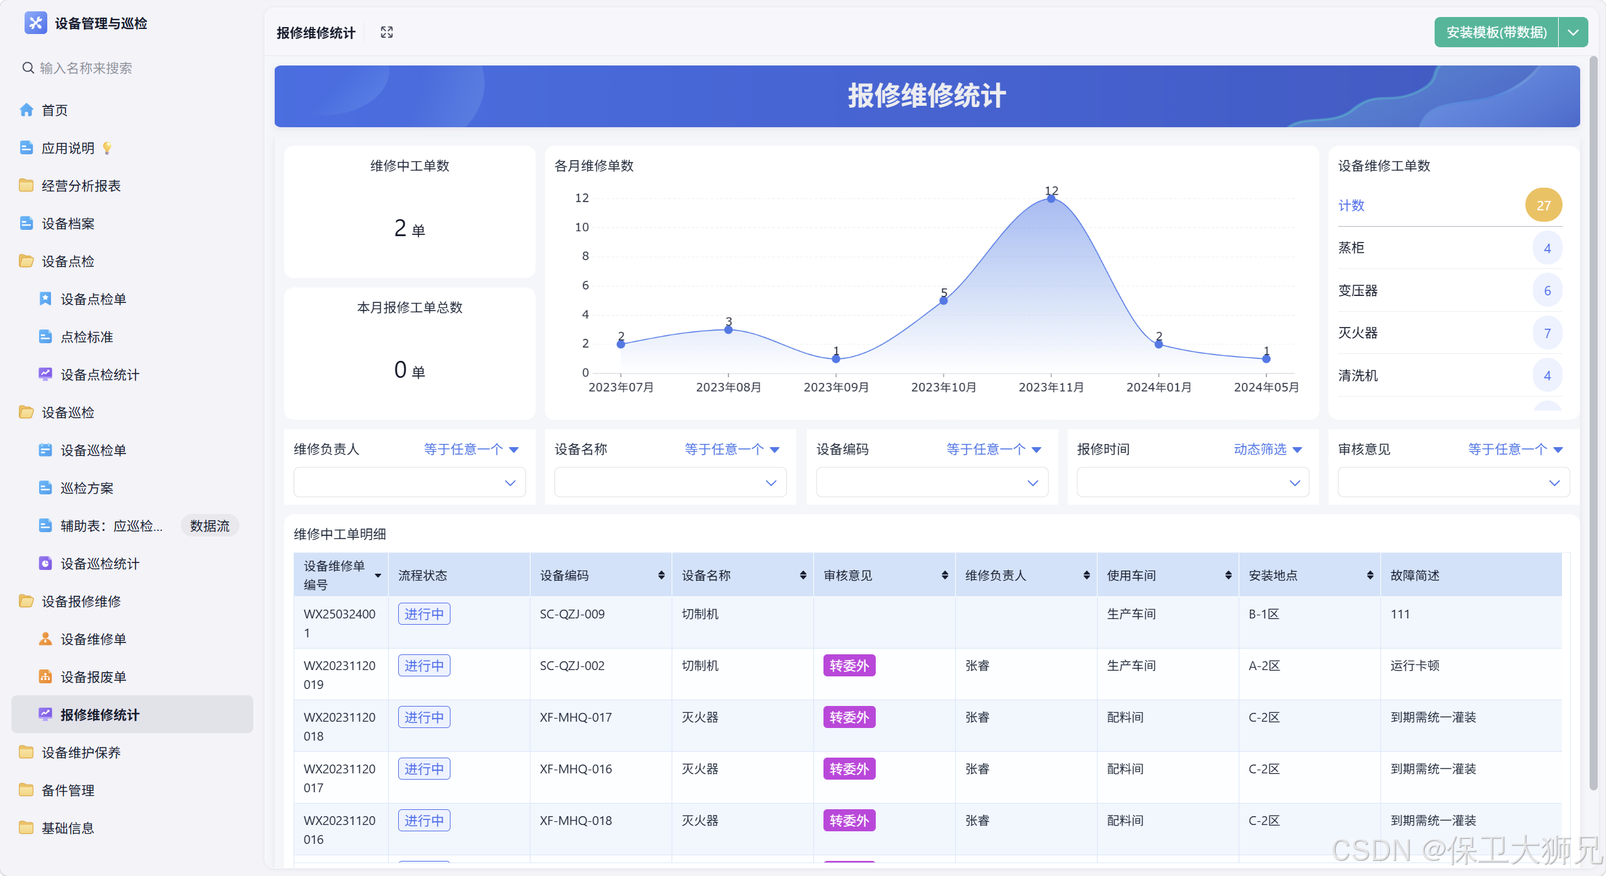Click the 设备点检 folder icon

[x=26, y=261]
